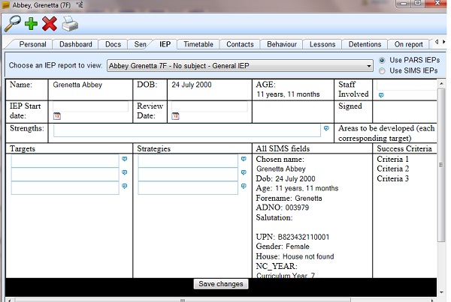Viewport: 451px width, 302px height.
Task: Open the IEP Start date calendar picker
Action: [57, 116]
